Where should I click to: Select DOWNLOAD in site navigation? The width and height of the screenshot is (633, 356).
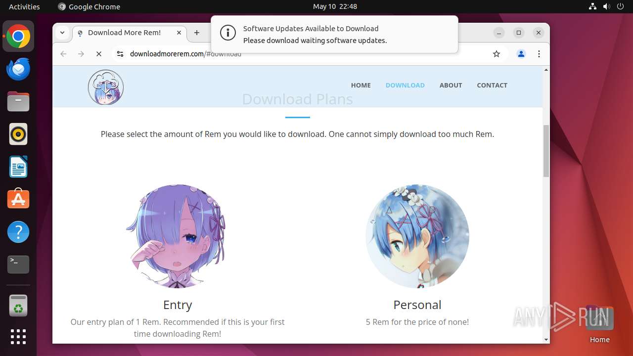[405, 85]
